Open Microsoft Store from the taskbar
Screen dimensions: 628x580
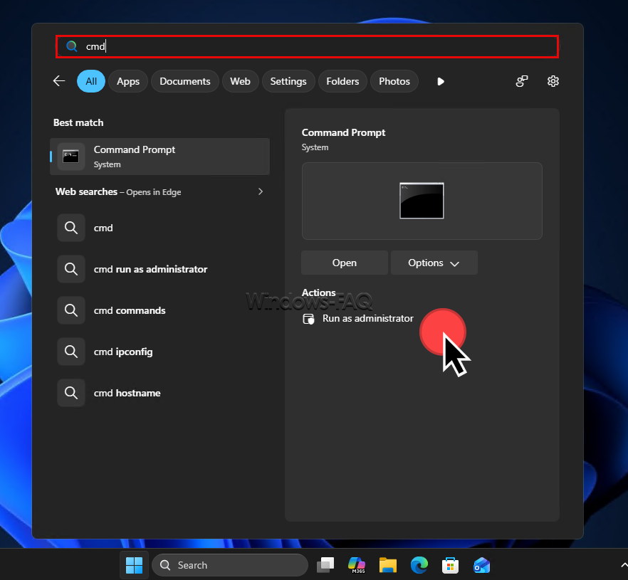coord(450,565)
